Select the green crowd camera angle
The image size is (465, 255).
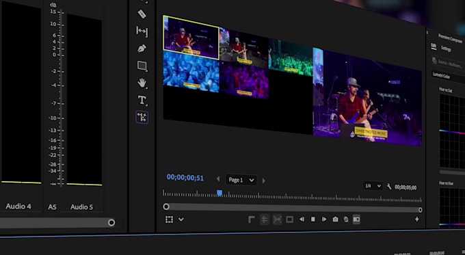coord(291,58)
